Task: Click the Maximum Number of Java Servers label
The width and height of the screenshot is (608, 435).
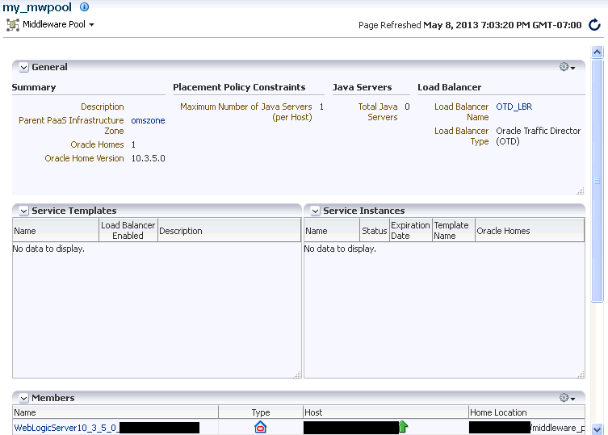Action: (x=246, y=111)
